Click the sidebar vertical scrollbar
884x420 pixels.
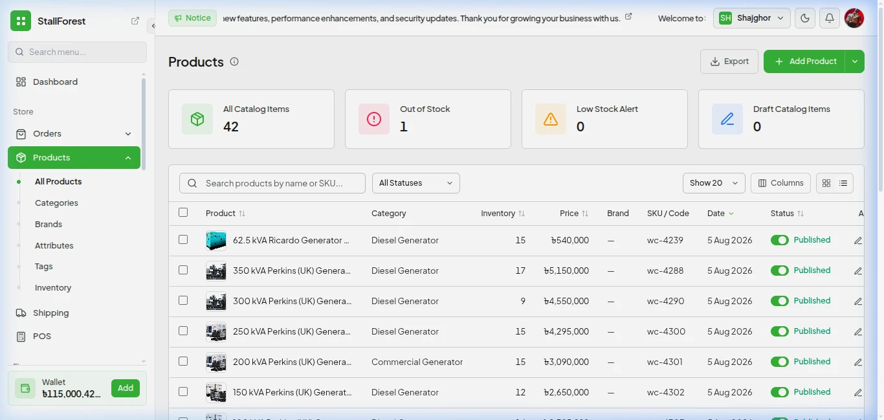coord(143,123)
